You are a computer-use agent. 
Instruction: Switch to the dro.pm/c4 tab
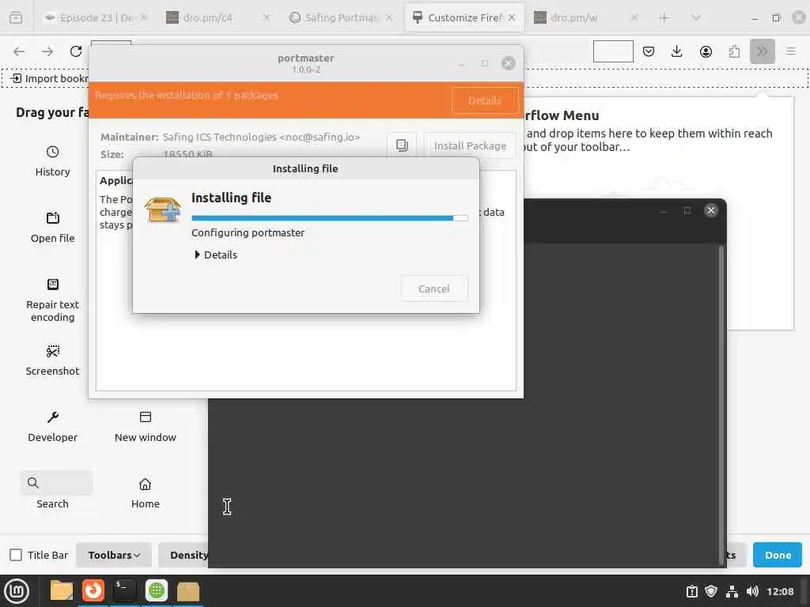pyautogui.click(x=218, y=17)
